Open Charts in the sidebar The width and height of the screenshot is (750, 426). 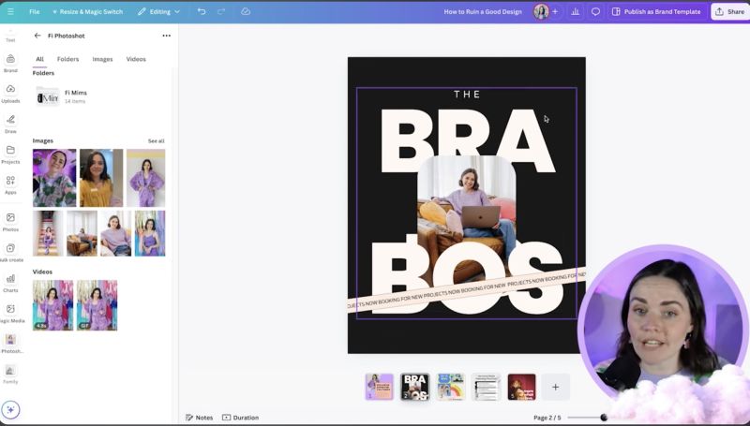[x=10, y=283]
